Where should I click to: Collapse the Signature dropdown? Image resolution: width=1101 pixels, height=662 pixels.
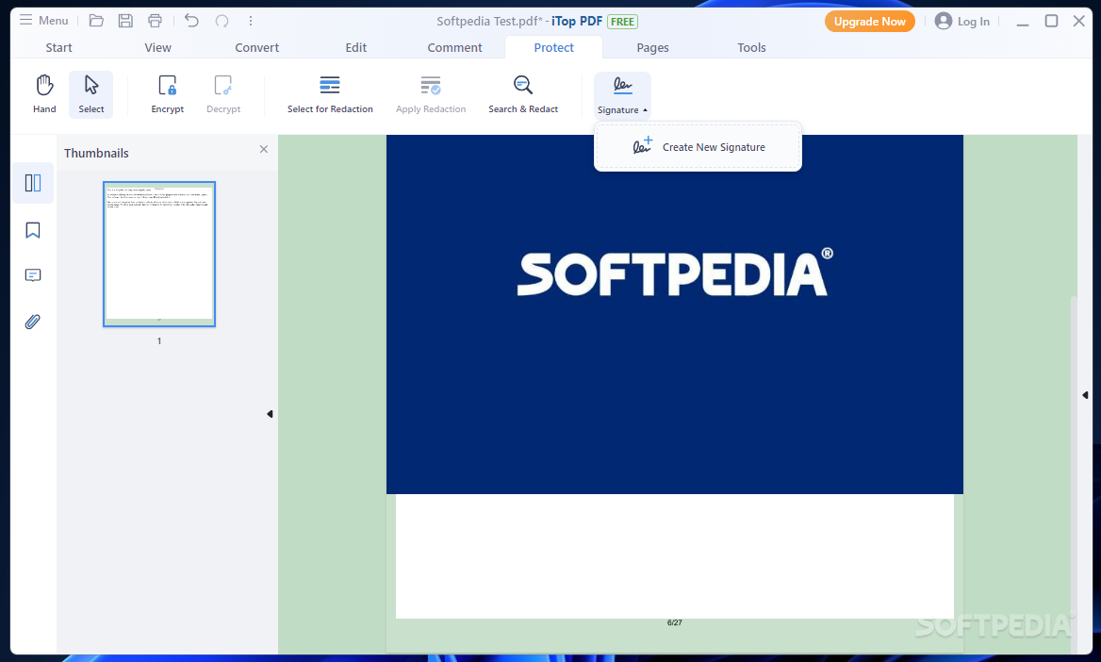pyautogui.click(x=622, y=95)
